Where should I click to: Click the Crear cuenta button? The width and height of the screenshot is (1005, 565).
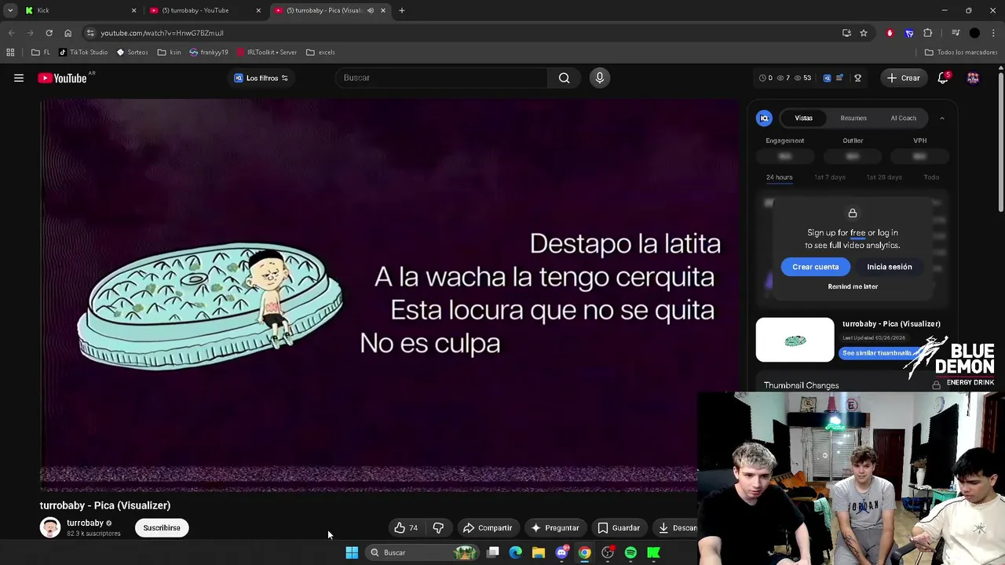tap(815, 267)
